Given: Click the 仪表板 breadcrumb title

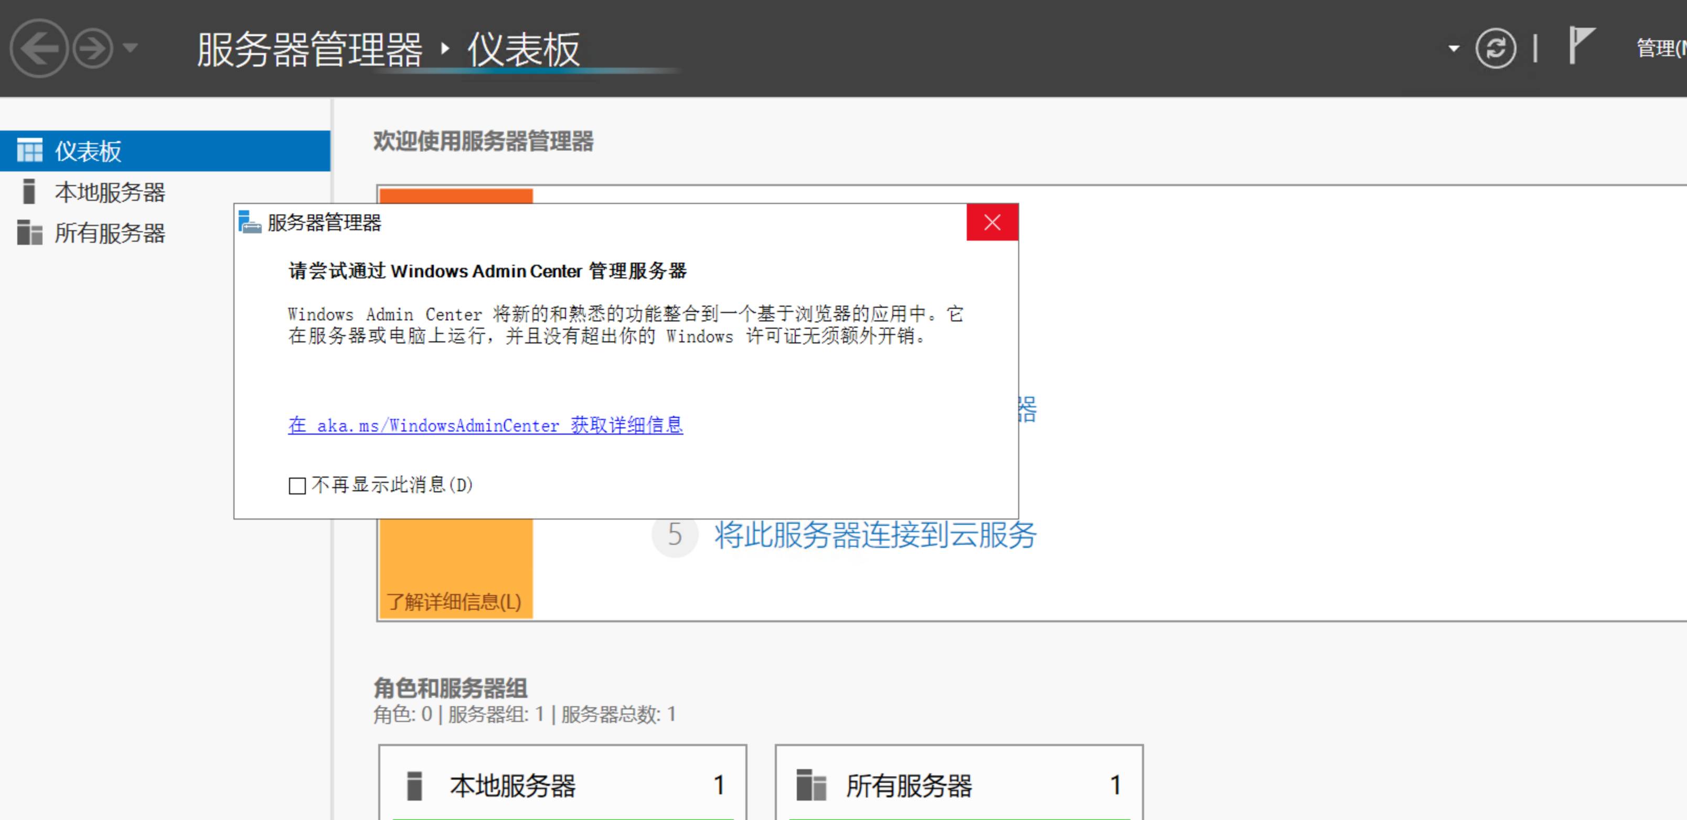Looking at the screenshot, I should [524, 49].
